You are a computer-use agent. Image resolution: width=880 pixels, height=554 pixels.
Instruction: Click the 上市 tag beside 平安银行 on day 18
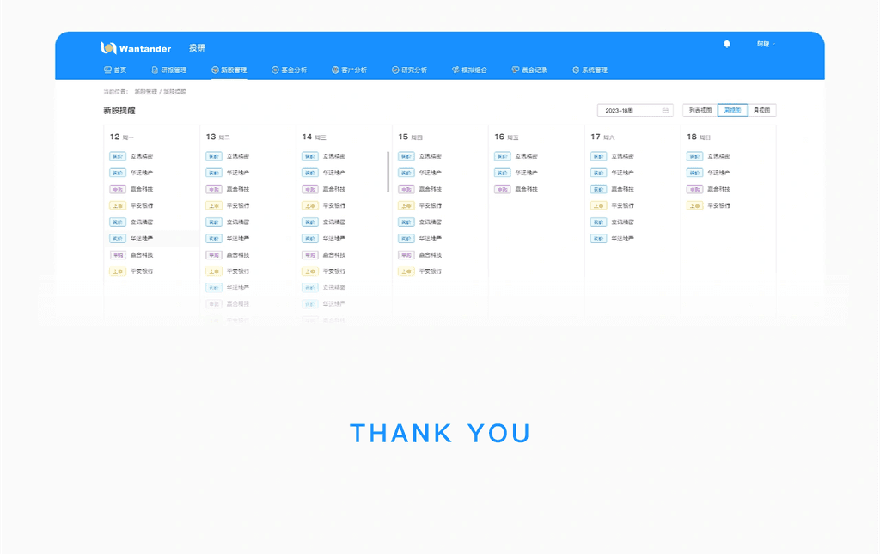[694, 206]
